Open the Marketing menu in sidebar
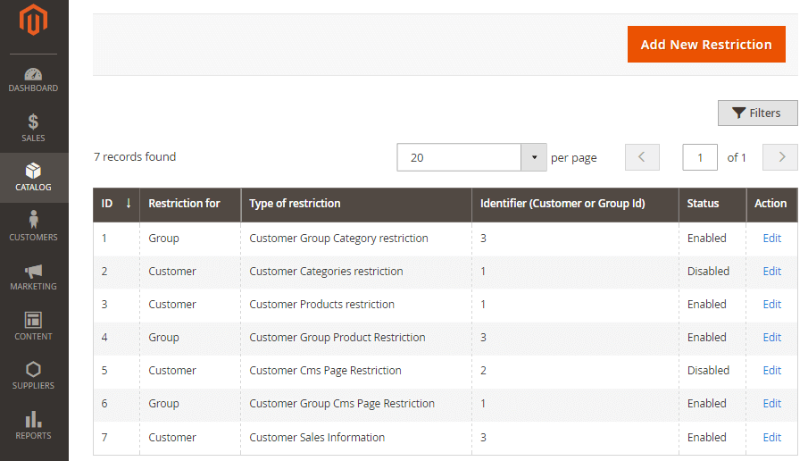Image resolution: width=808 pixels, height=461 pixels. coord(34,277)
